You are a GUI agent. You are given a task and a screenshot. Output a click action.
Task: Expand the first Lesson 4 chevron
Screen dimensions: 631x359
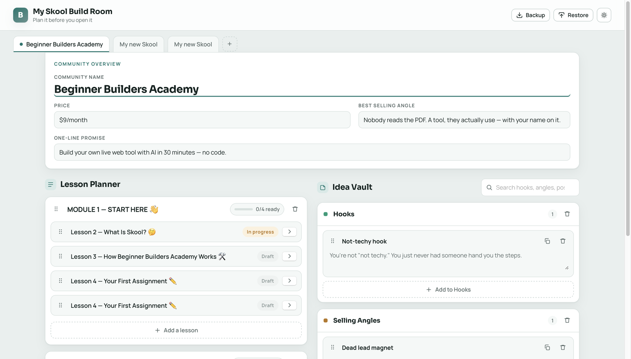289,281
